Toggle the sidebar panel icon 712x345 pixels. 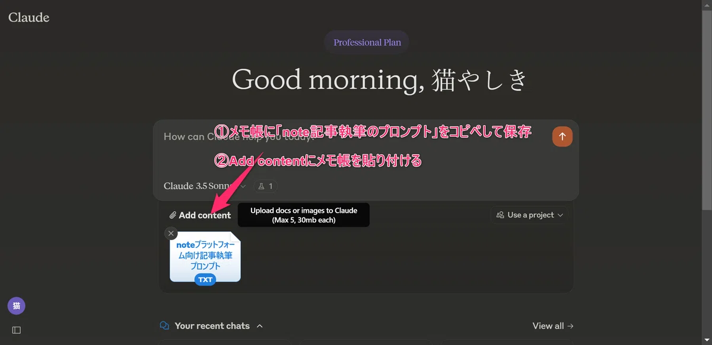point(17,330)
